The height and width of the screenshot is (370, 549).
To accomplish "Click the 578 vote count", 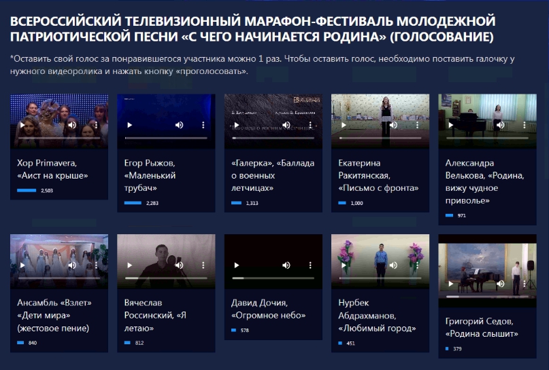I will coord(245,330).
